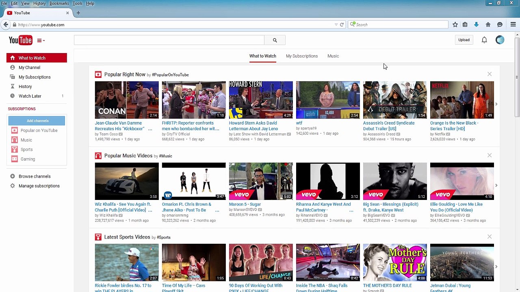Open the notifications bell

coord(484,40)
